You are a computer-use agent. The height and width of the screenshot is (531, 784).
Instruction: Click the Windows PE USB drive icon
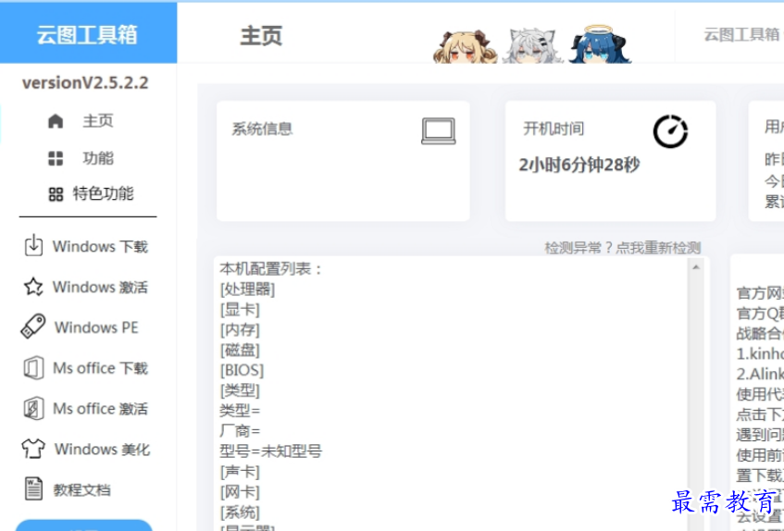[x=33, y=327]
